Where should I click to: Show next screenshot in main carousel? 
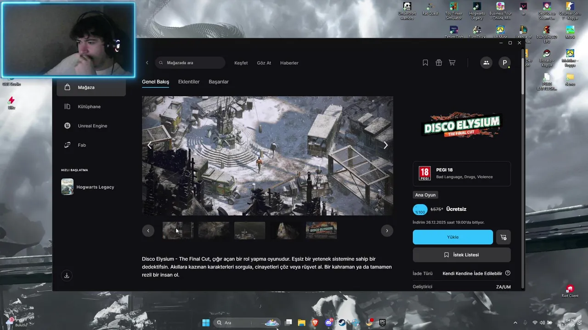pyautogui.click(x=385, y=145)
